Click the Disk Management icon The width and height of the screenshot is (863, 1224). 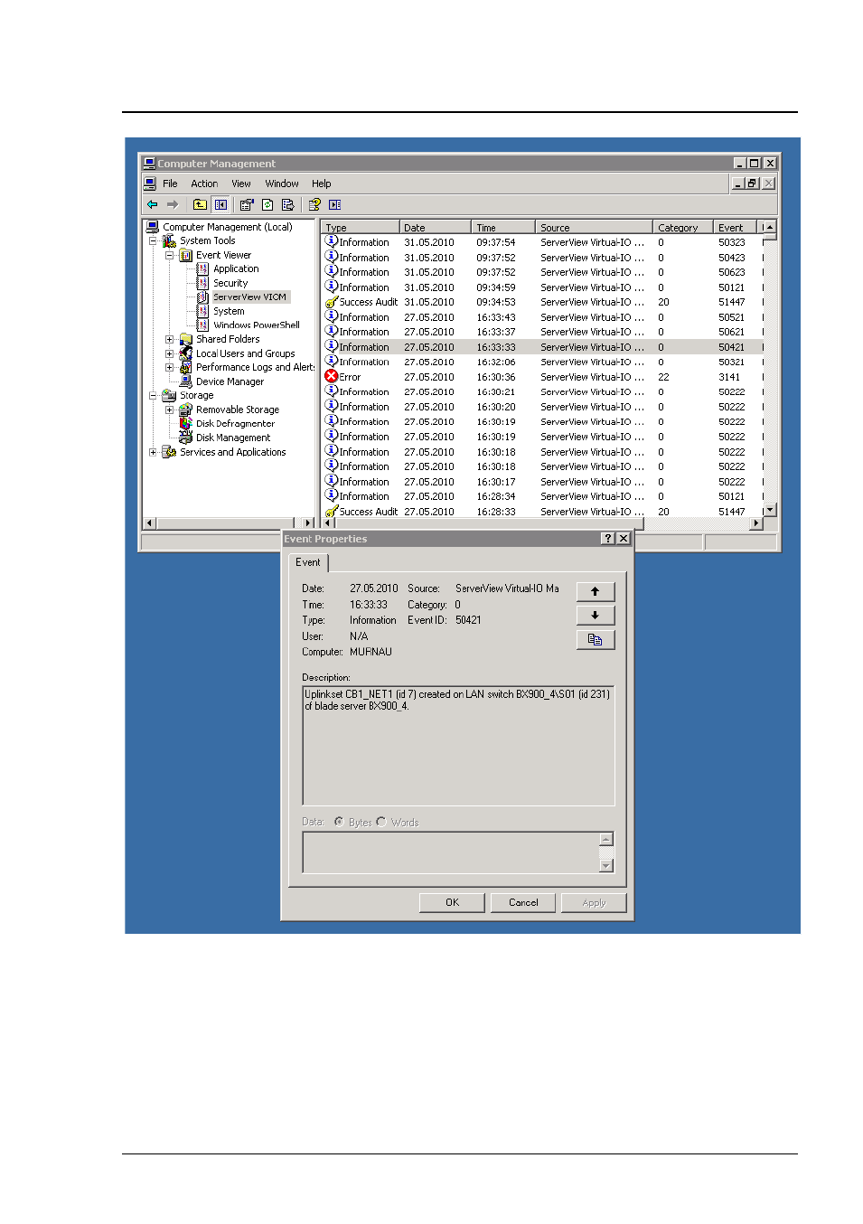click(x=185, y=438)
